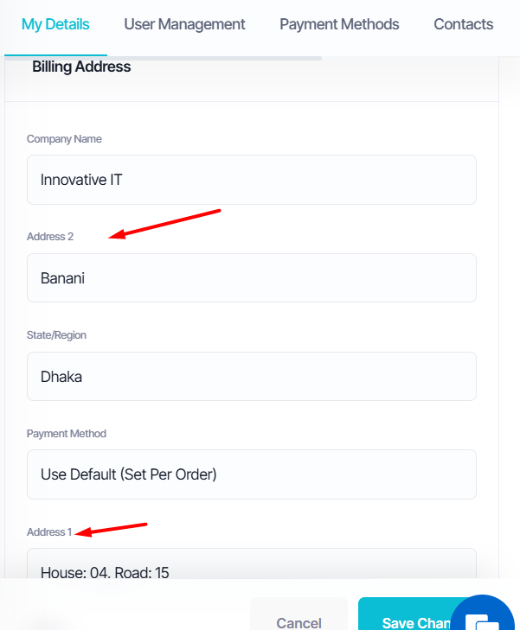
Task: Go to the Payment Methods tab
Action: pos(339,24)
